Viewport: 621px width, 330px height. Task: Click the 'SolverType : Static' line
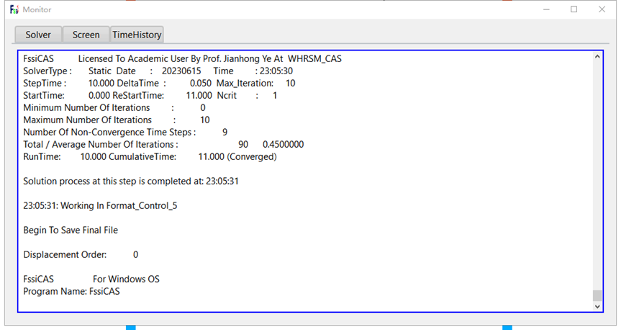click(158, 71)
